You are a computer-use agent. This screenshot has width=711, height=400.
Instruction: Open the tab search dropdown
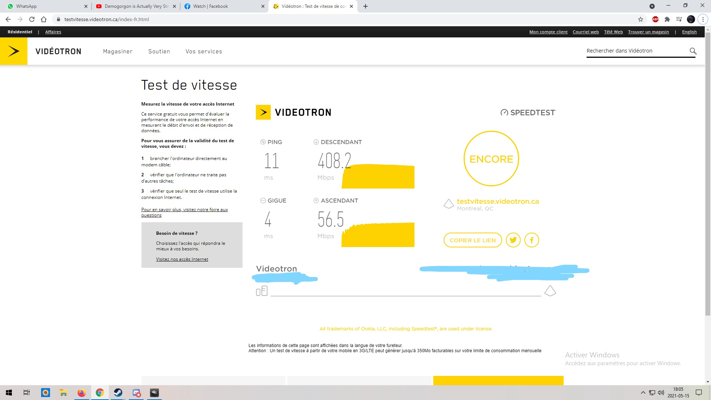click(652, 6)
